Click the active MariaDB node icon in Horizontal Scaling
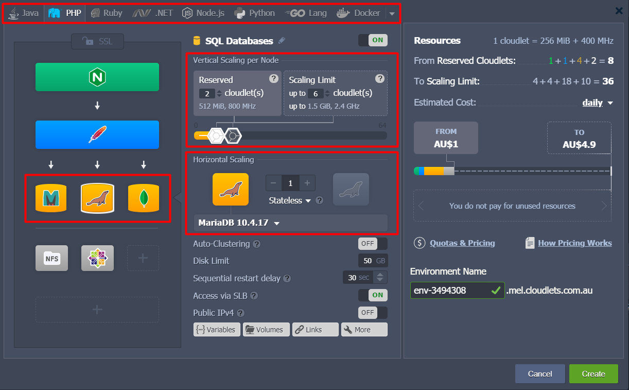This screenshot has height=390, width=629. 231,189
